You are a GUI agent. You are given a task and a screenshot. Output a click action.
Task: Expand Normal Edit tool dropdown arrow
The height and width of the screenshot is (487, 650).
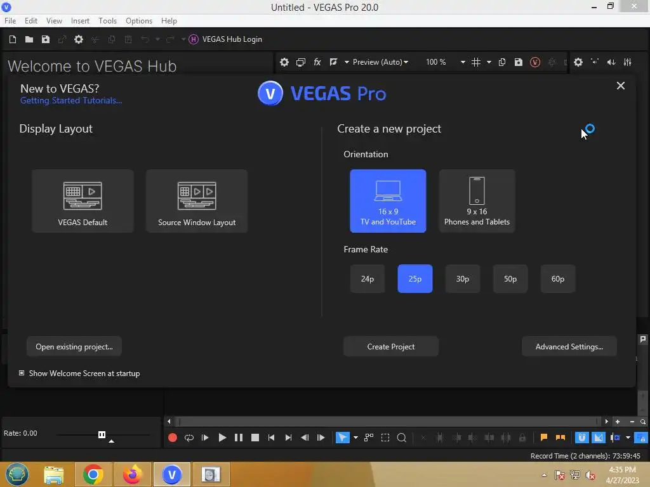coord(355,438)
